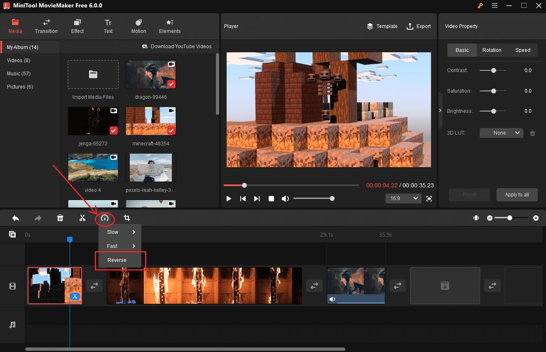Toggle full screen preview
The width and height of the screenshot is (546, 352).
429,198
